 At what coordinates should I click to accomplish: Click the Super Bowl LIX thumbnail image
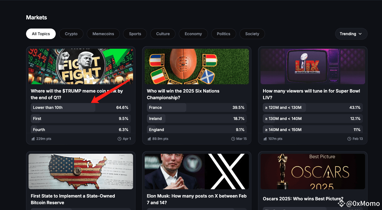pos(313,66)
